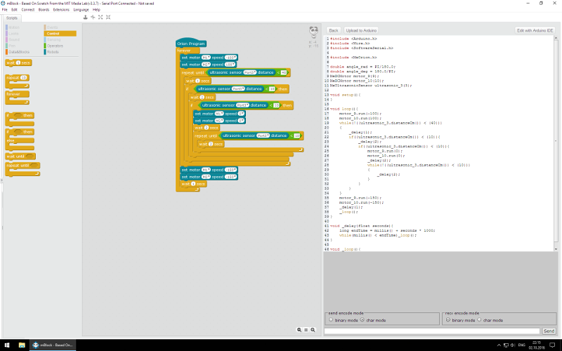Select the Control block category
The height and width of the screenshot is (351, 562).
tap(60, 33)
